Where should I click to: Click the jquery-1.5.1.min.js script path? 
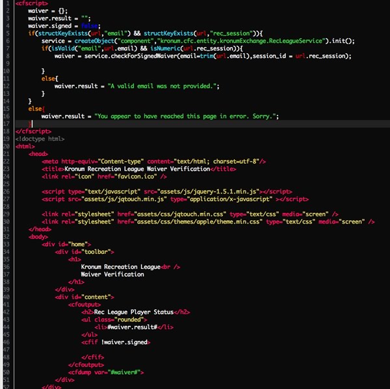(x=208, y=192)
